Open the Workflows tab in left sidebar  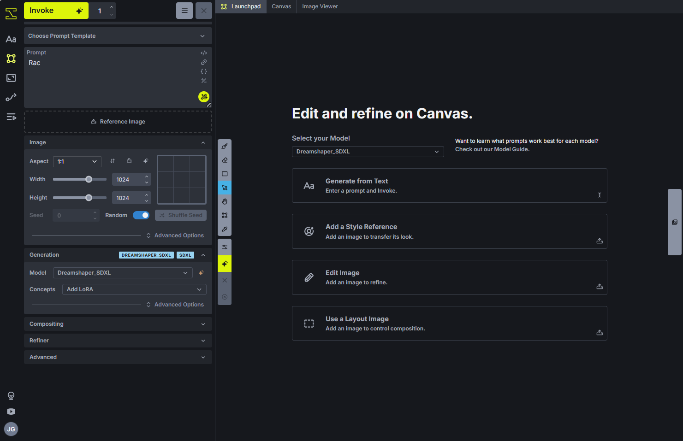(11, 97)
